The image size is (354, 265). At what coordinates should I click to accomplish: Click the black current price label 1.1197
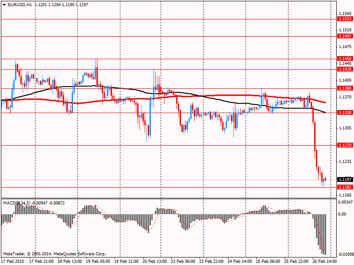pyautogui.click(x=345, y=180)
